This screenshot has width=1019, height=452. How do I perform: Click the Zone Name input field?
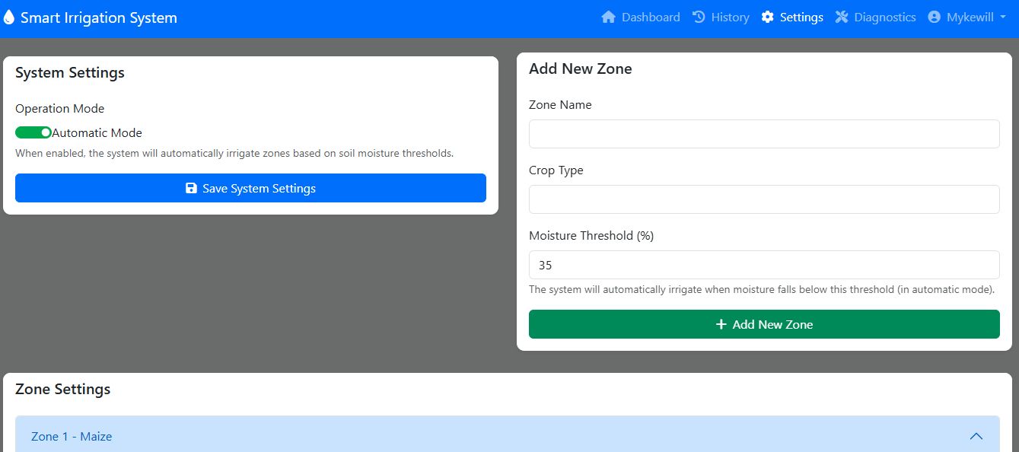[x=764, y=134]
